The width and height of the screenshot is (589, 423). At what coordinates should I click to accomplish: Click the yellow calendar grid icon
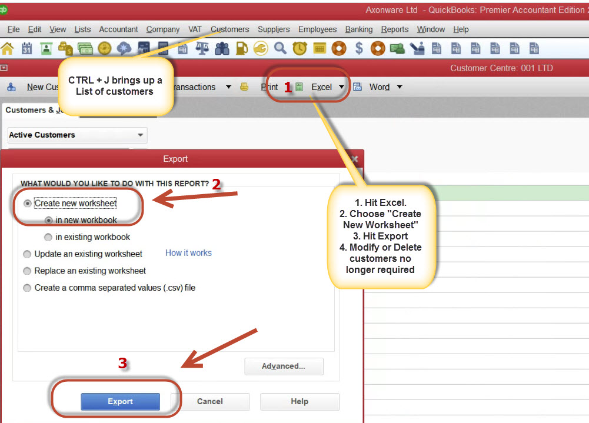320,48
